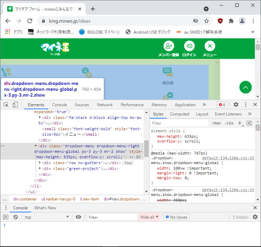
Task: Open the default-134...110a.css:15 source link
Action: click(x=228, y=158)
